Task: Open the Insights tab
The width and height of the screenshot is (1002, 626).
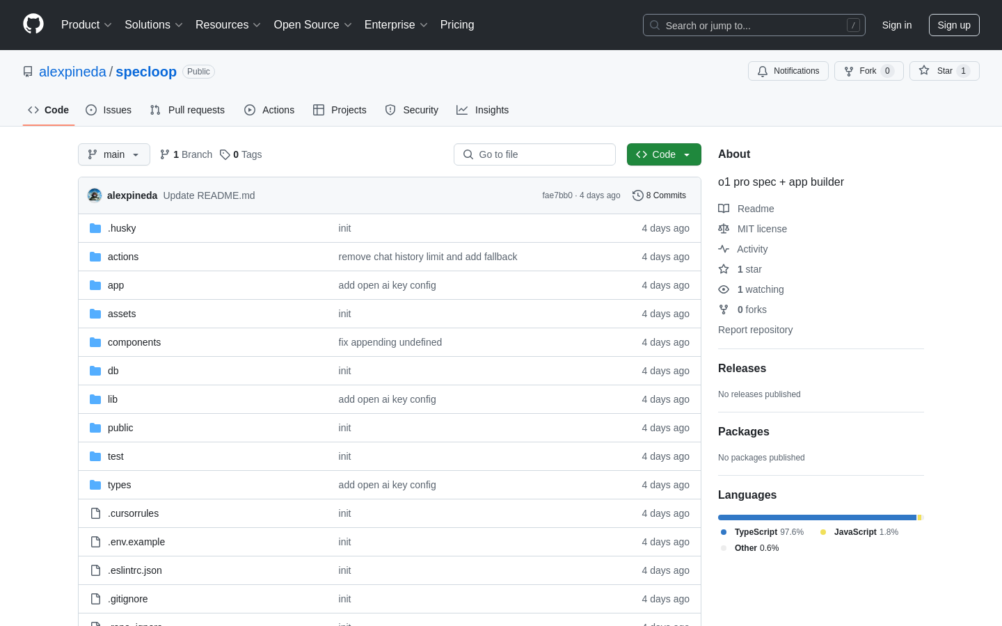Action: coord(483,110)
